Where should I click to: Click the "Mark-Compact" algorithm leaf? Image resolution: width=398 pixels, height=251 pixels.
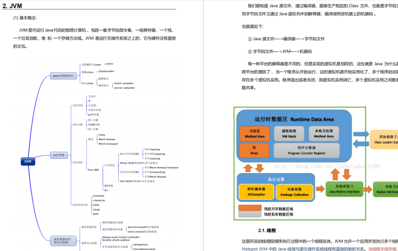click(x=108, y=143)
